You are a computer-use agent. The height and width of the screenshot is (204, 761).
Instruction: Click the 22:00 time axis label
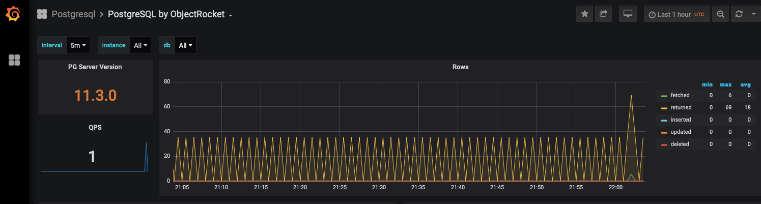tap(615, 188)
